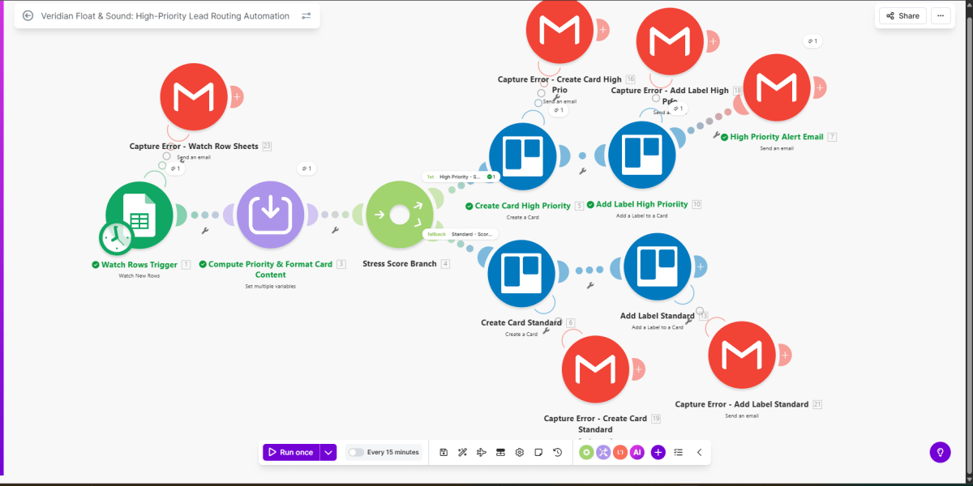This screenshot has height=486, width=973.
Task: Select the 1st High Priority route label
Action: 461,176
